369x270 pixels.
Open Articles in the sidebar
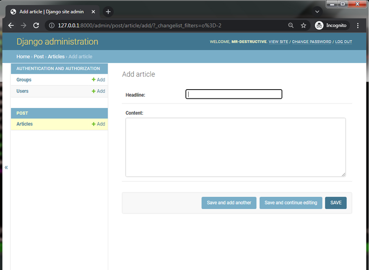click(x=24, y=124)
